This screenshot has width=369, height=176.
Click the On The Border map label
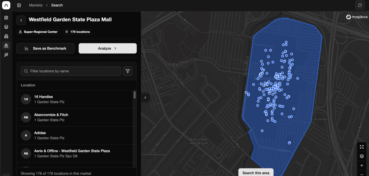(x=319, y=119)
